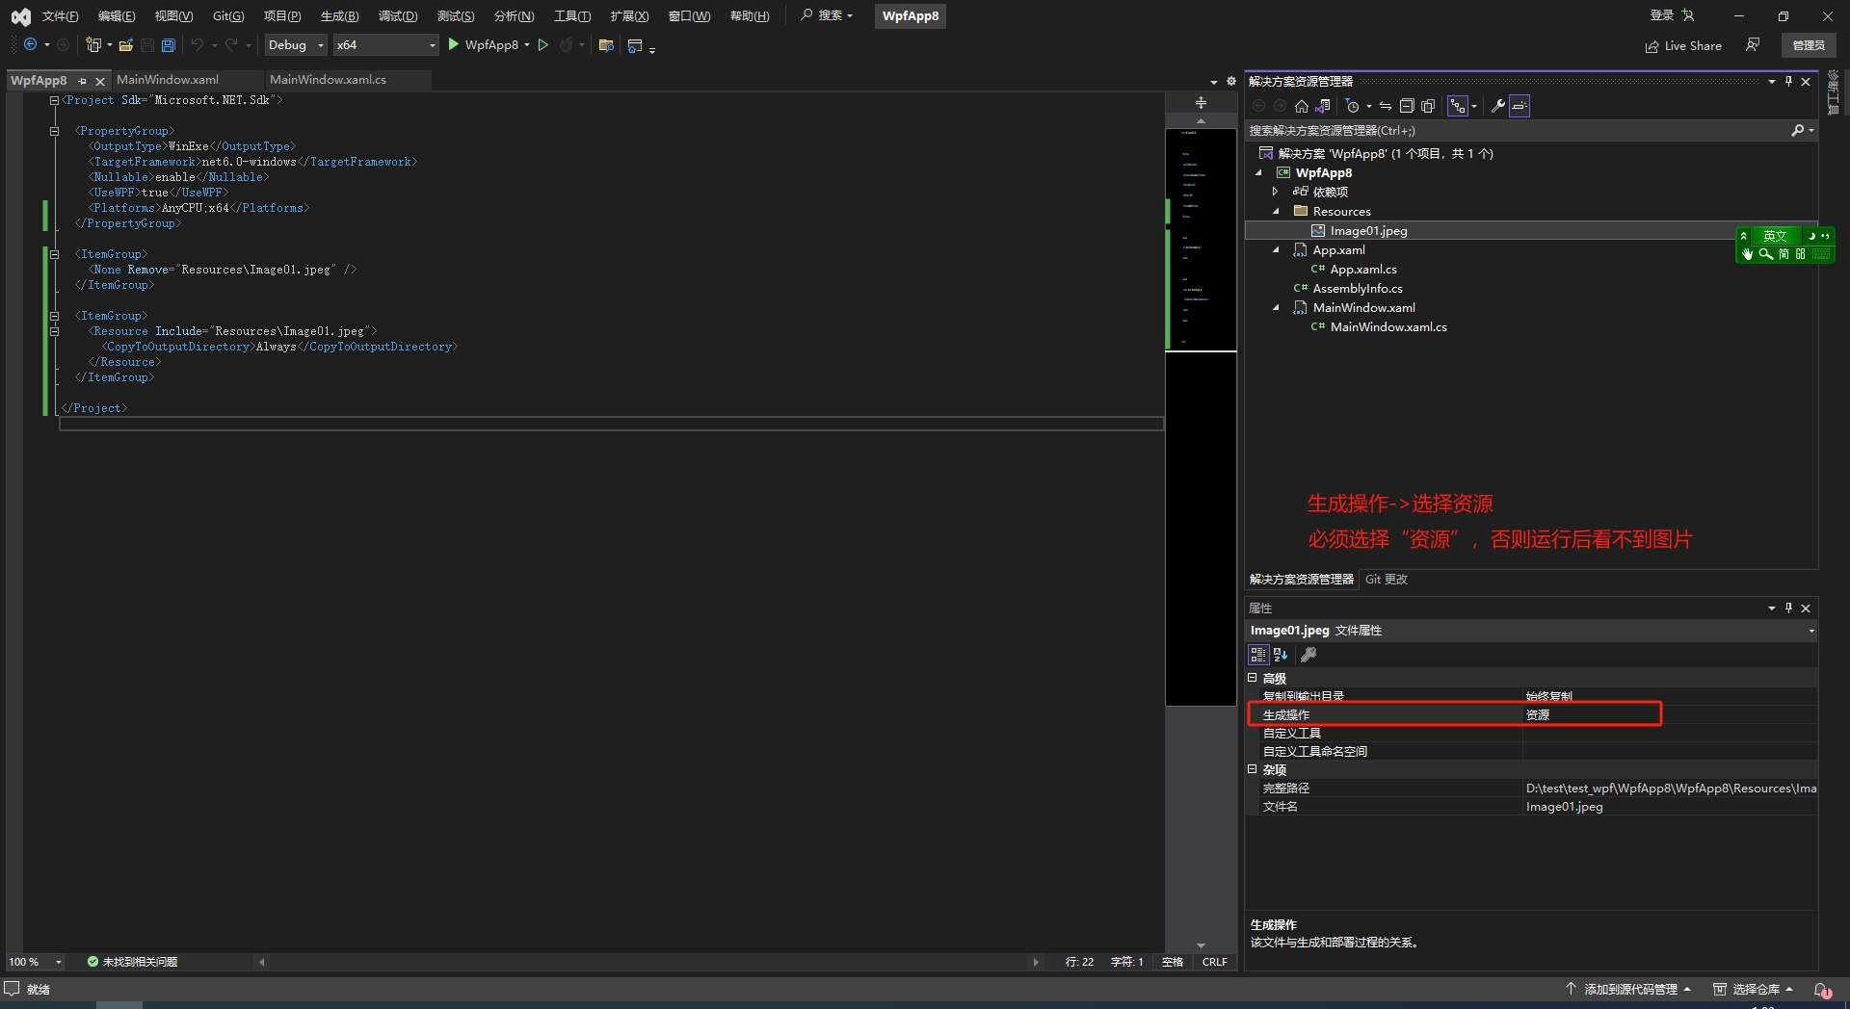Click the Open File folder icon

coord(125,45)
